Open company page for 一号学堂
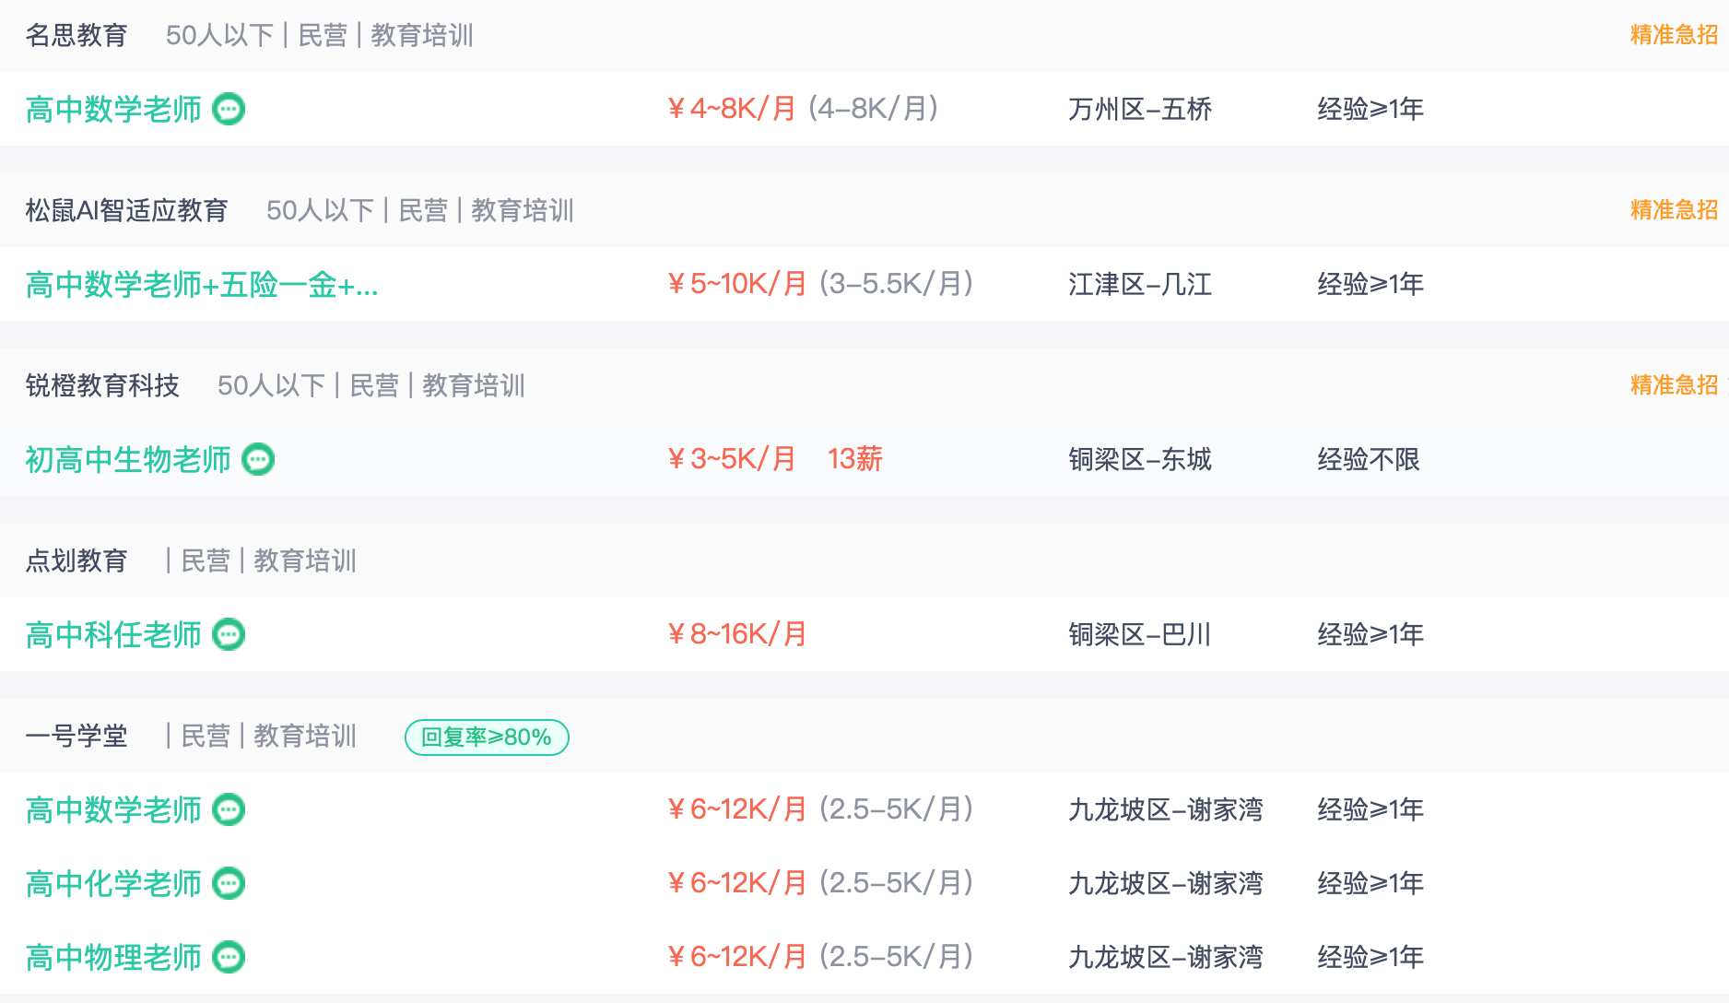 [x=76, y=736]
